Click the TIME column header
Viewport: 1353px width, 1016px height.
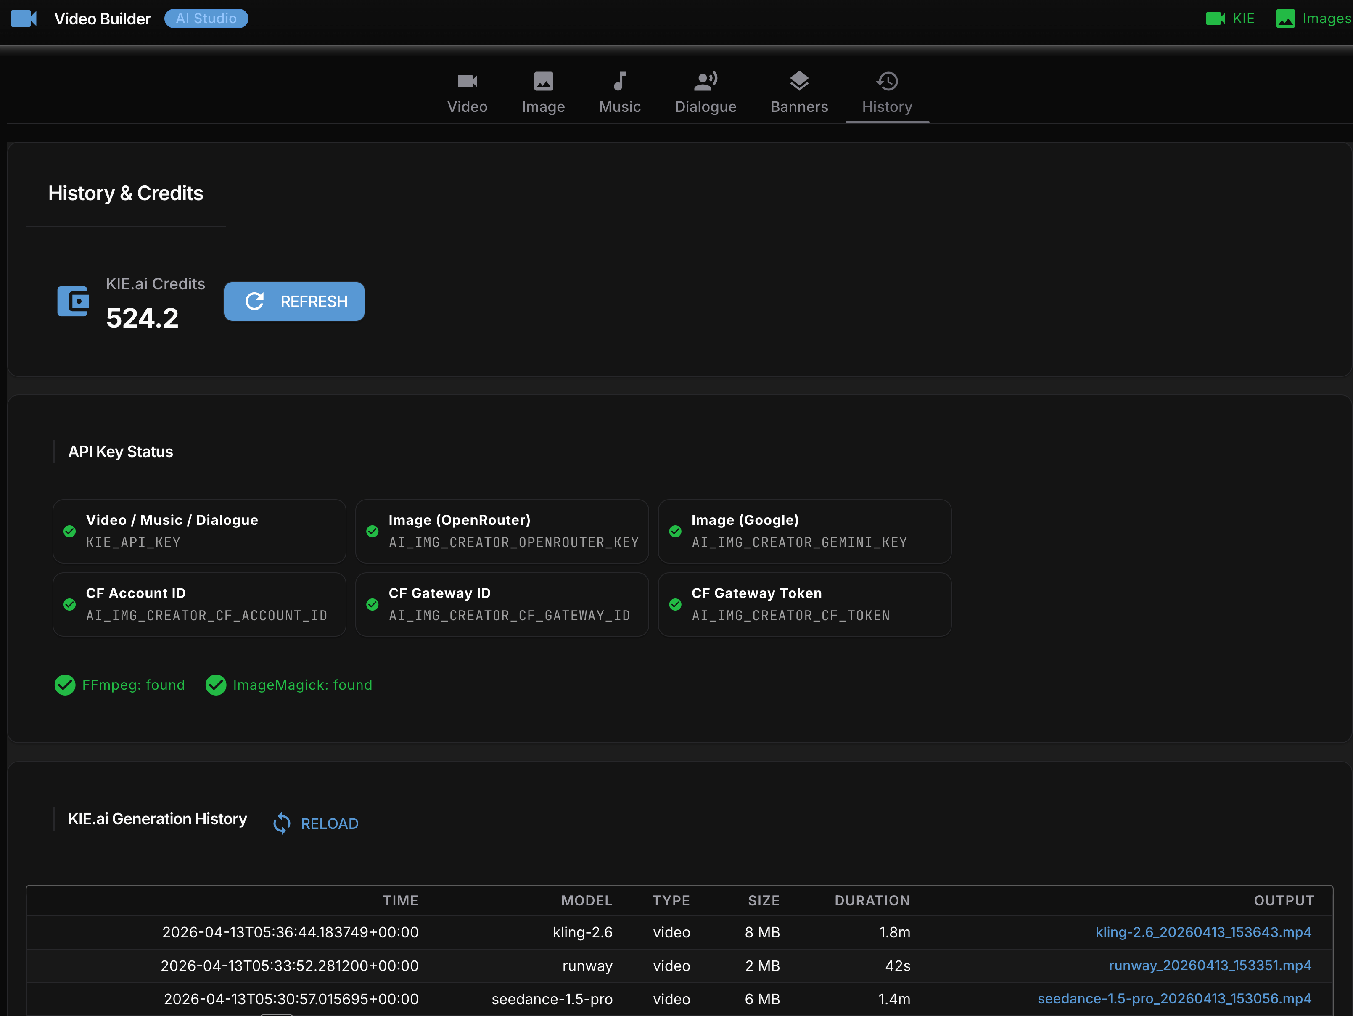coord(400,900)
